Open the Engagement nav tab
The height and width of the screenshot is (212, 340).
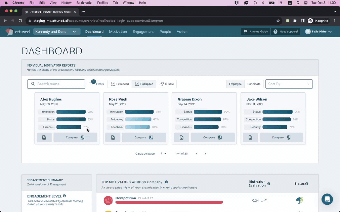(x=143, y=32)
